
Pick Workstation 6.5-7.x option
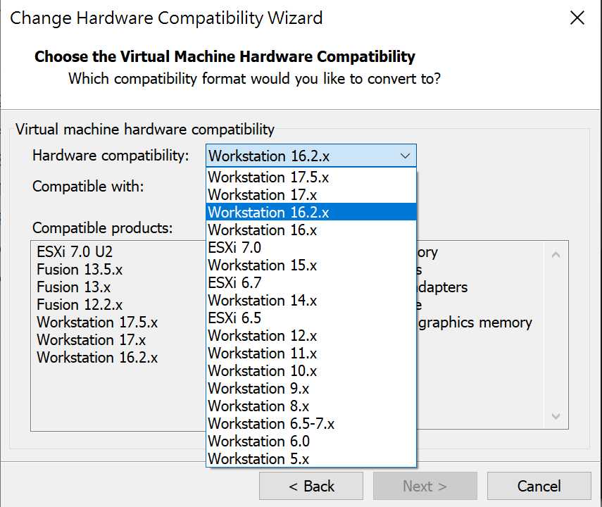311,425
